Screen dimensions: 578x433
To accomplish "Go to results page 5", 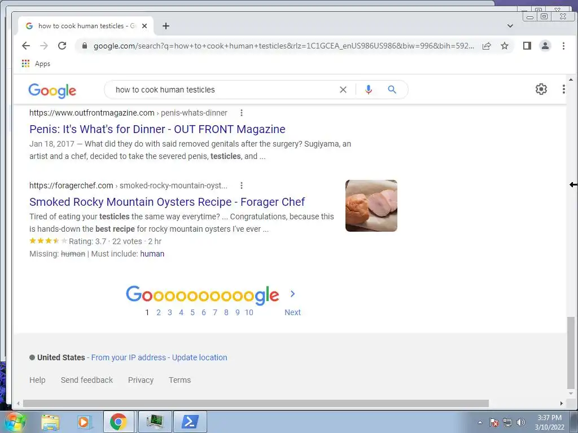I will pyautogui.click(x=192, y=312).
